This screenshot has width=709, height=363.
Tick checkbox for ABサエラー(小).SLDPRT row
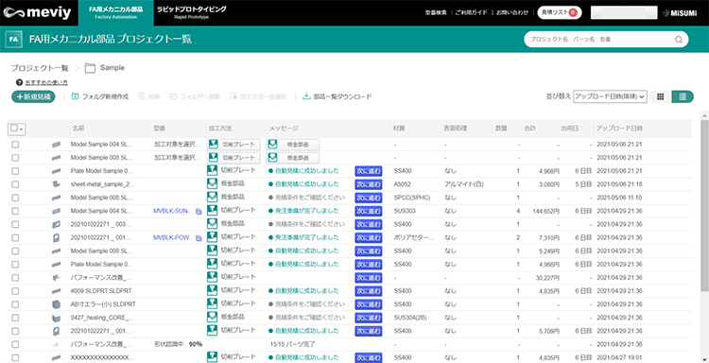click(x=15, y=304)
